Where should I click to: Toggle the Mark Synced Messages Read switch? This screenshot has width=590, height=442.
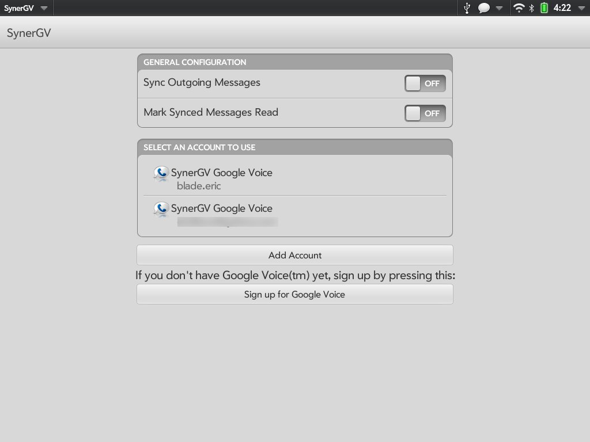point(425,113)
